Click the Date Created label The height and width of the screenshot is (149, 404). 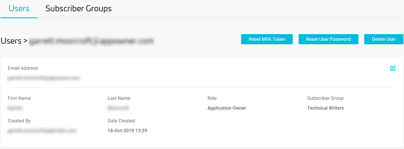click(x=121, y=121)
